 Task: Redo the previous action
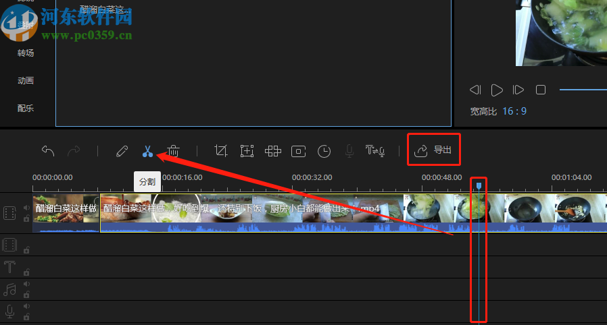coord(74,150)
